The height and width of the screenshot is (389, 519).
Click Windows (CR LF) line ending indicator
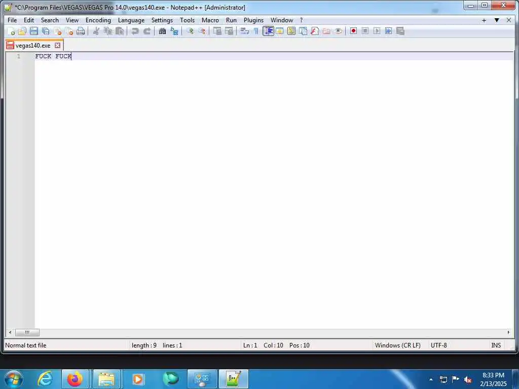(398, 345)
